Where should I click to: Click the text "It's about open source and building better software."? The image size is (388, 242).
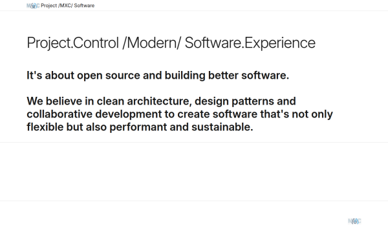[x=158, y=76]
